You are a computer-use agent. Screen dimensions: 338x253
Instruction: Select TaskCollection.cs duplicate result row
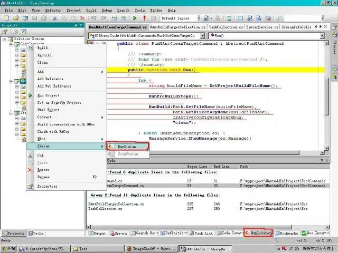(208, 209)
